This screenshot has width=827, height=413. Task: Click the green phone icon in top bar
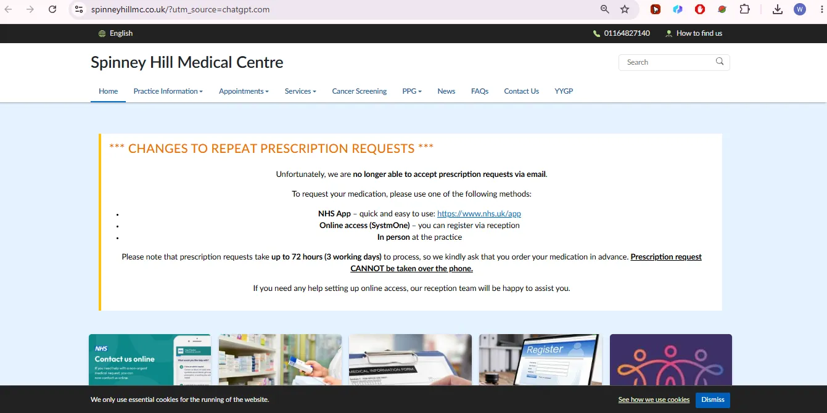click(x=596, y=33)
